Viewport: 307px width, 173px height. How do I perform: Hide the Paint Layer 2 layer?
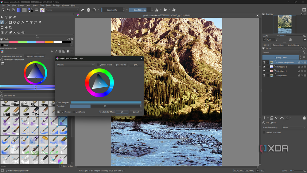(264, 67)
